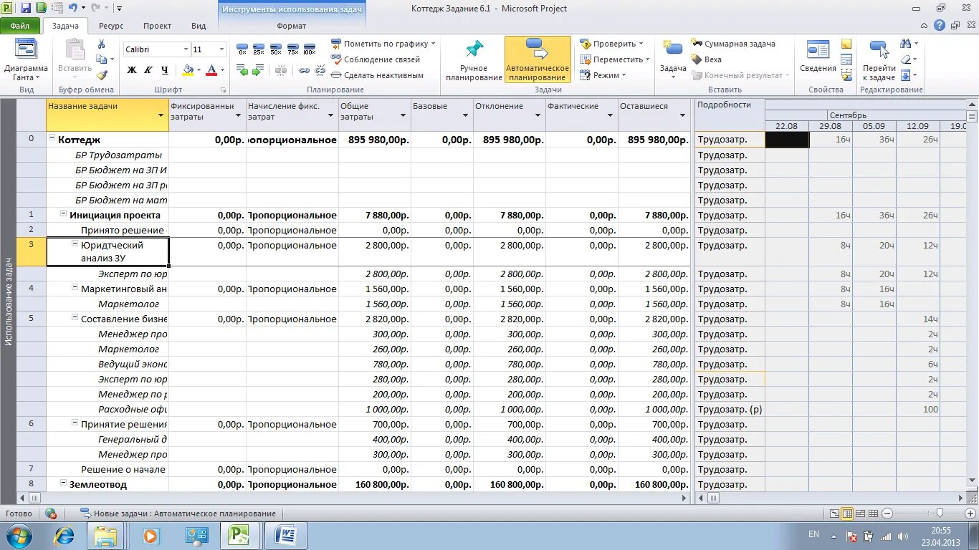Screen dimensions: 979x550
Task: Open the font color red A button
Action: pos(211,70)
